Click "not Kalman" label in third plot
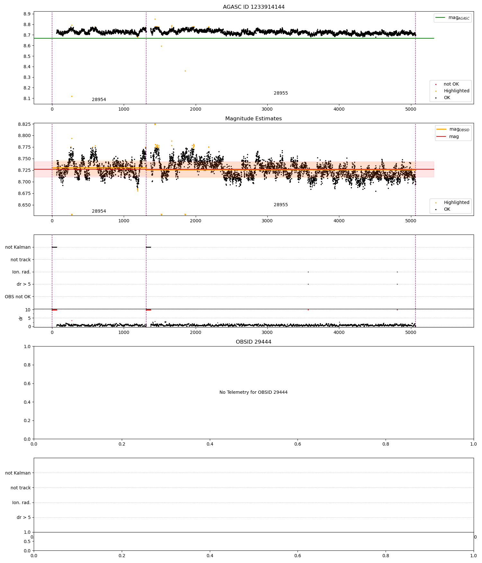Screen dimensions: 482x563 tap(18, 247)
